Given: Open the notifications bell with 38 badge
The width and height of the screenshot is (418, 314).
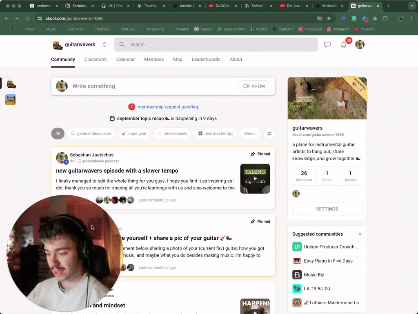Looking at the screenshot, I should (344, 44).
